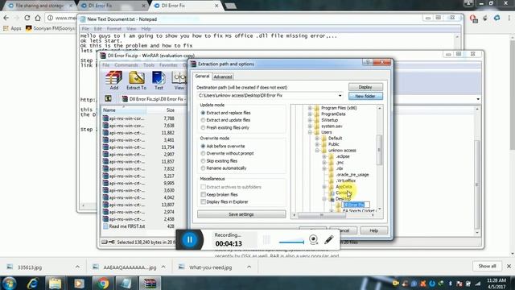
Task: Collapse the unknow access folder node
Action: click(317, 151)
